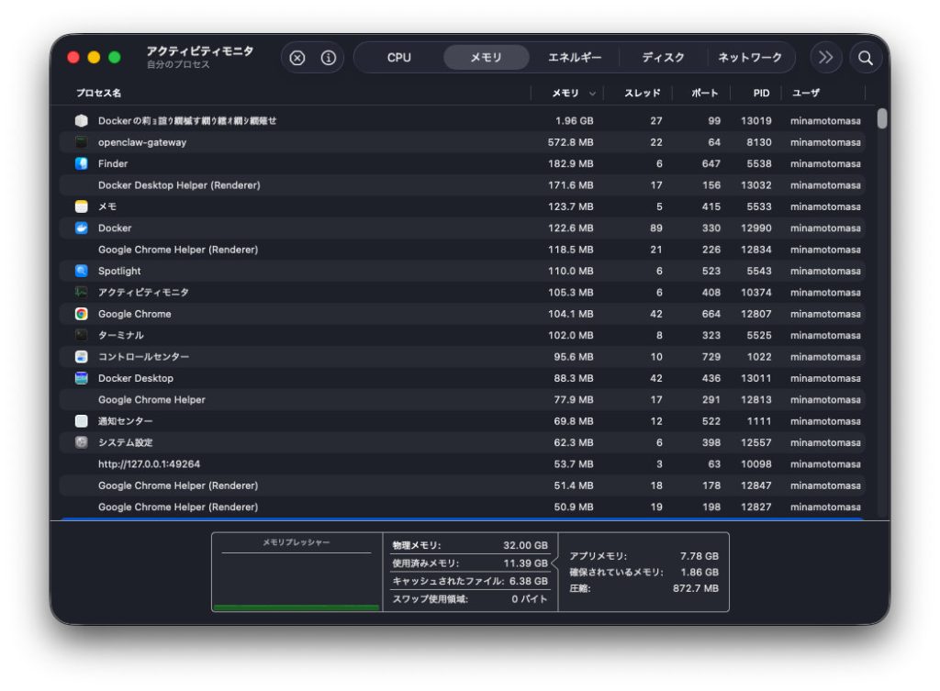Click the 物理メモリ 32.00 GB value
This screenshot has height=691, width=940.
525,545
